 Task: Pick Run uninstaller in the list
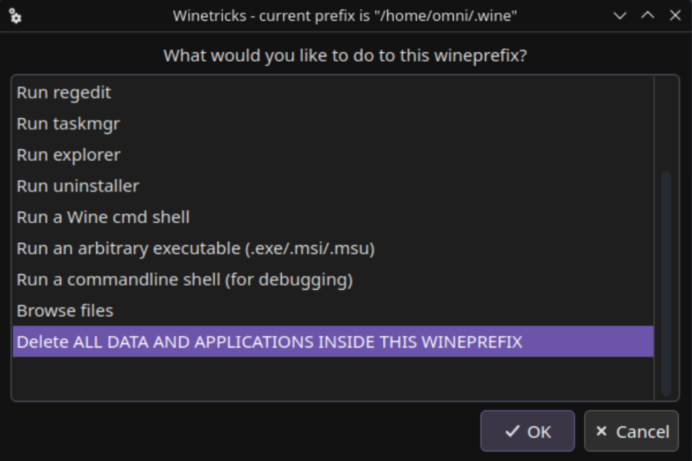tap(333, 186)
